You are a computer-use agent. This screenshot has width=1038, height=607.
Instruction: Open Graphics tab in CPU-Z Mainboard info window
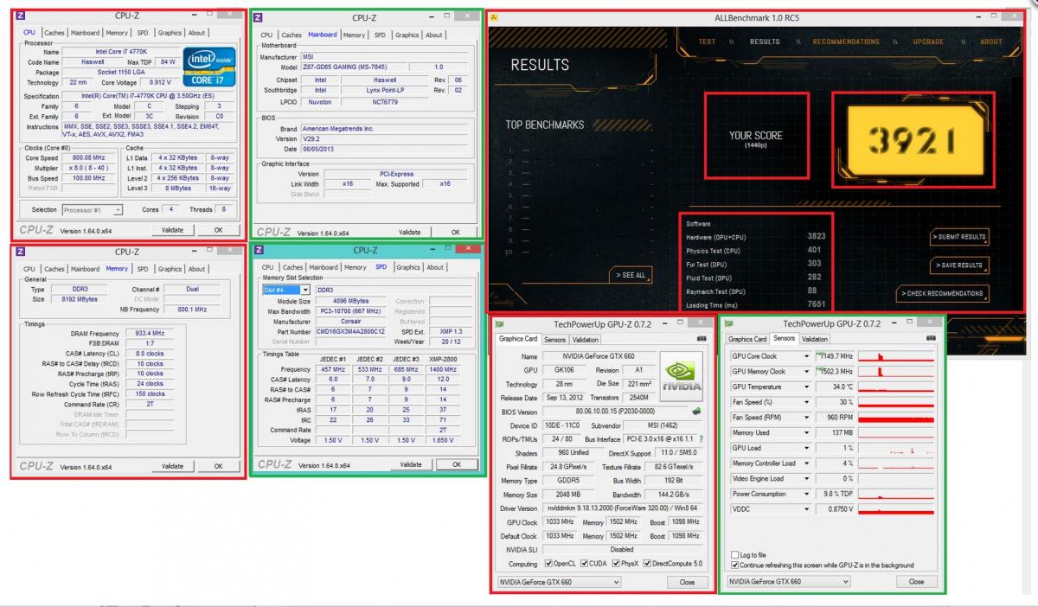coord(407,35)
